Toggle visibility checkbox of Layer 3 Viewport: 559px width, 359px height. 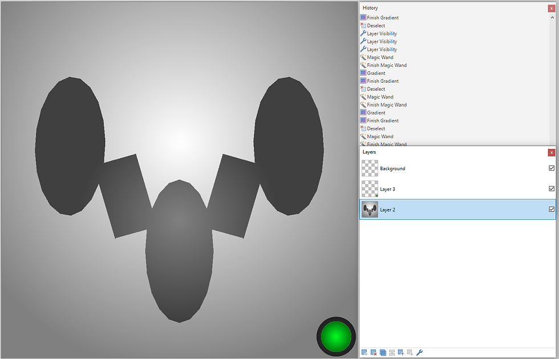coord(552,189)
